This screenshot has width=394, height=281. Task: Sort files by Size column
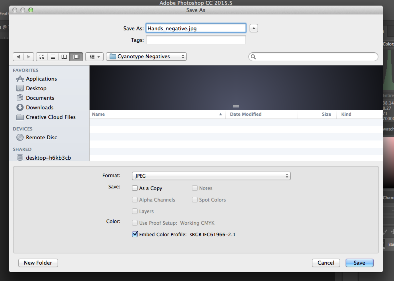[x=317, y=114]
